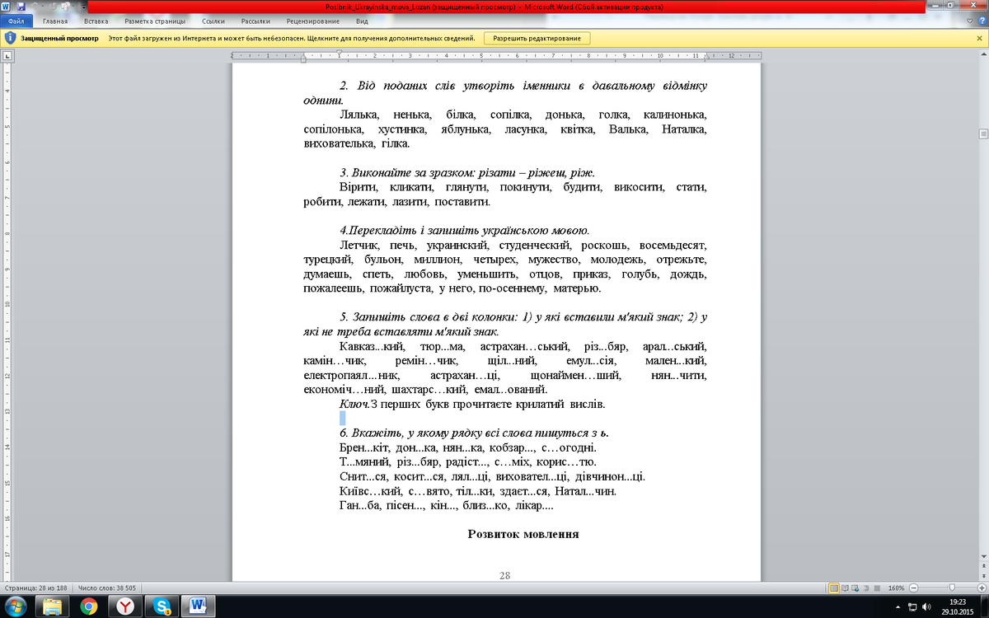
Task: Click the Show desktop strip in taskbar corner
Action: pyautogui.click(x=985, y=606)
